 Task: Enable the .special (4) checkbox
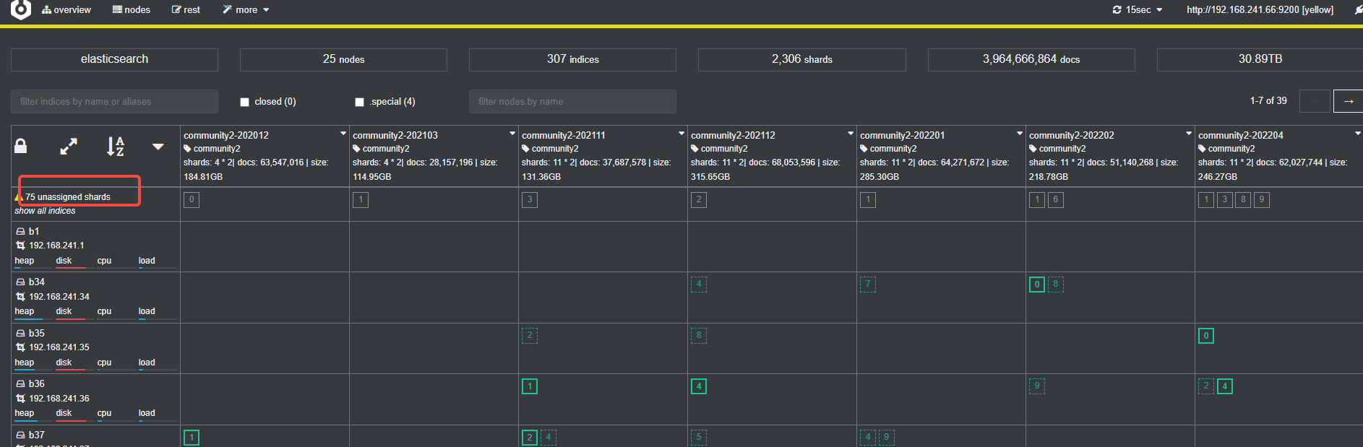359,102
